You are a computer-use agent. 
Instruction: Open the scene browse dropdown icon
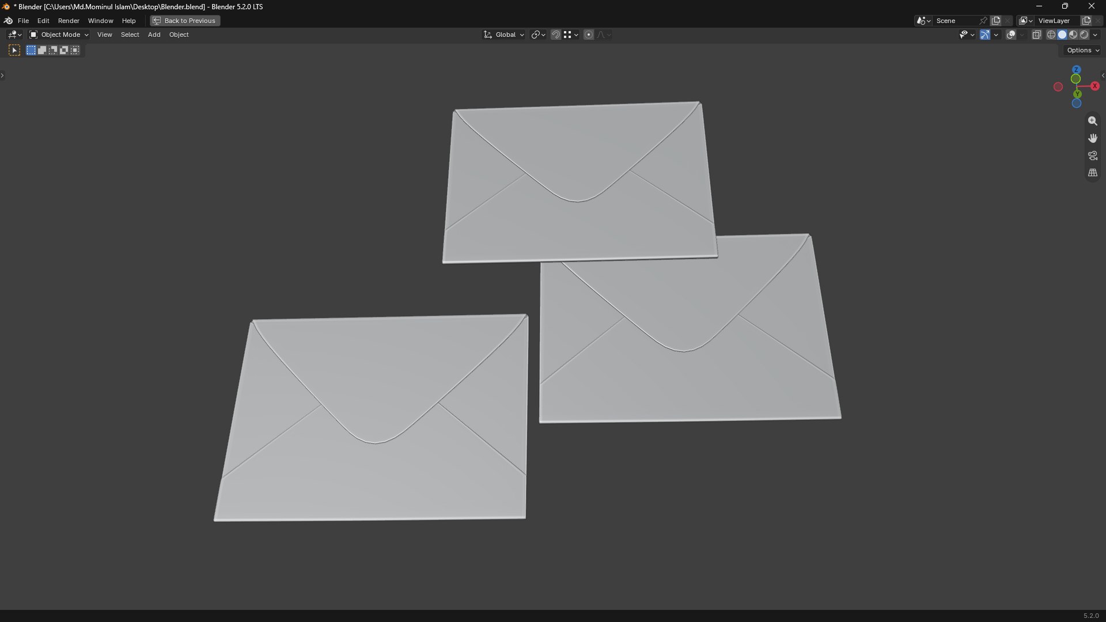tap(923, 21)
